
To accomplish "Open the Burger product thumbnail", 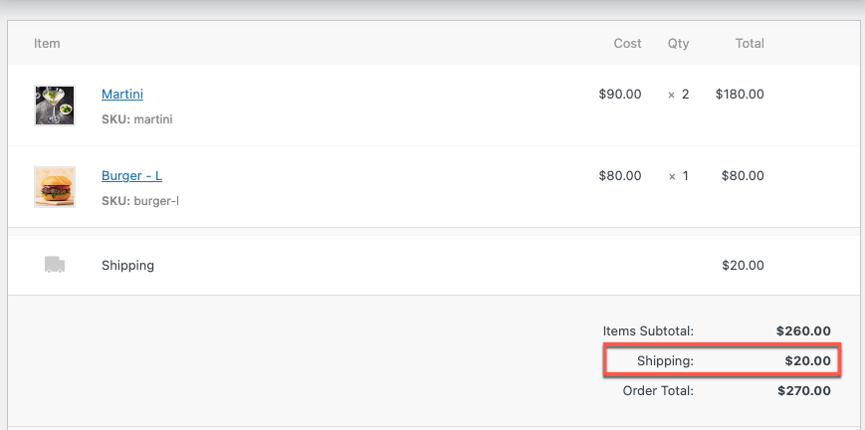I will (x=55, y=187).
